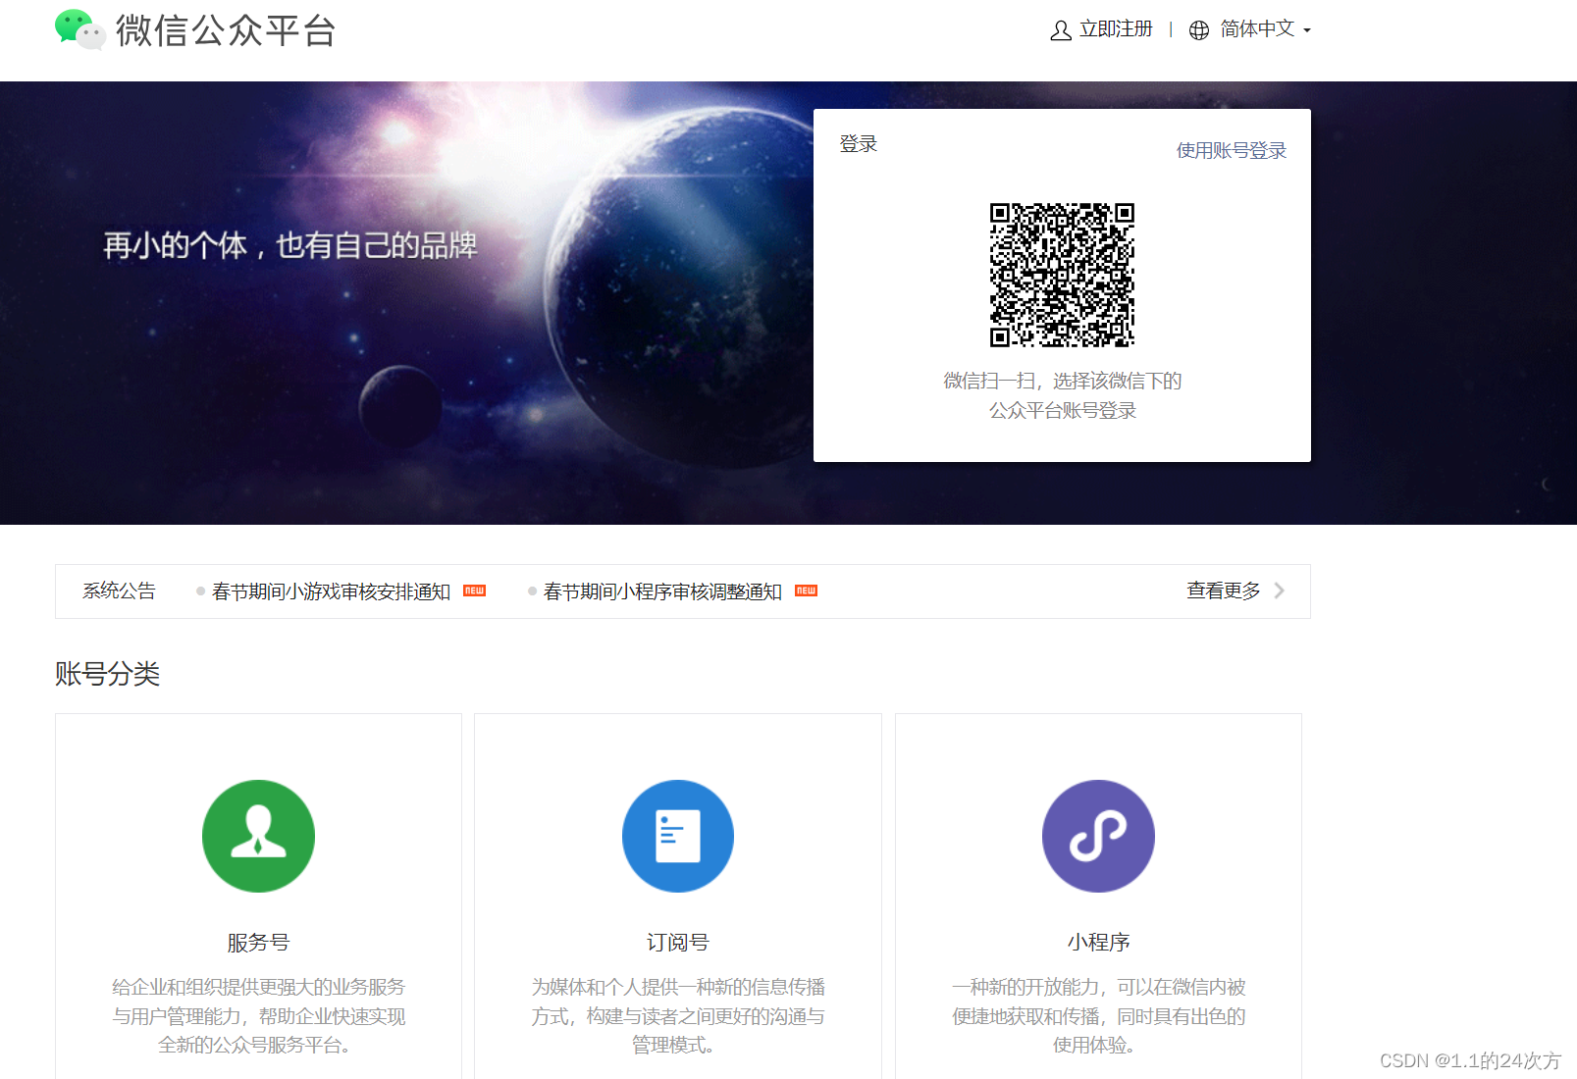Click the chevron arrow next to 查看更多
1577x1079 pixels.
pos(1279,591)
